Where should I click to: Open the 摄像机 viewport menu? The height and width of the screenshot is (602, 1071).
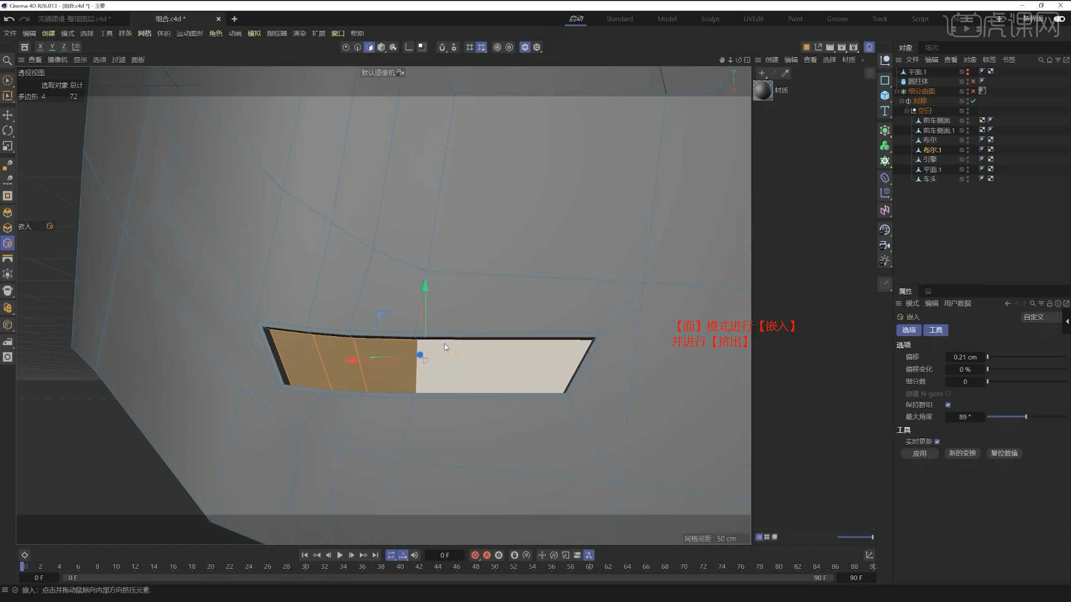pyautogui.click(x=57, y=60)
